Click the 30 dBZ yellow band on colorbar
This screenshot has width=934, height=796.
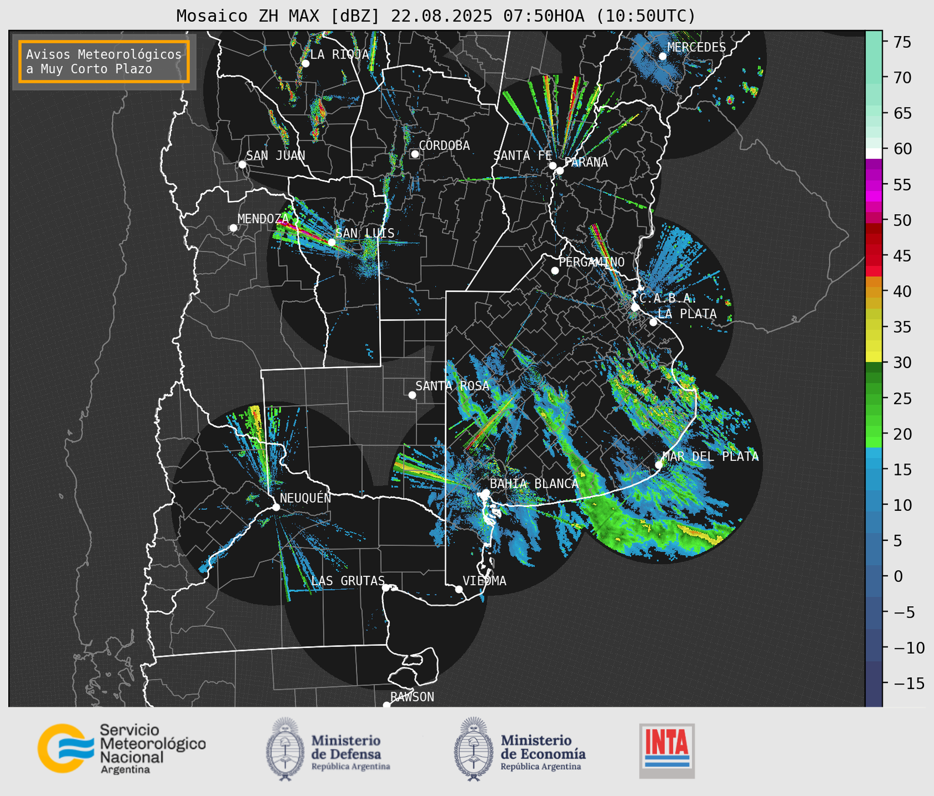874,357
